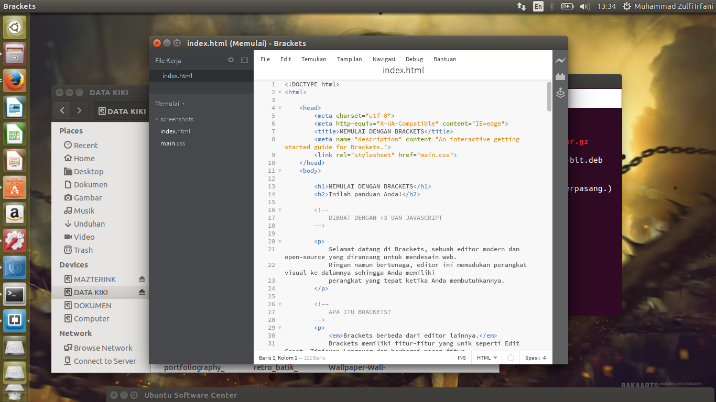Collapse the head section fold at line 4
The height and width of the screenshot is (402, 716).
click(x=280, y=108)
